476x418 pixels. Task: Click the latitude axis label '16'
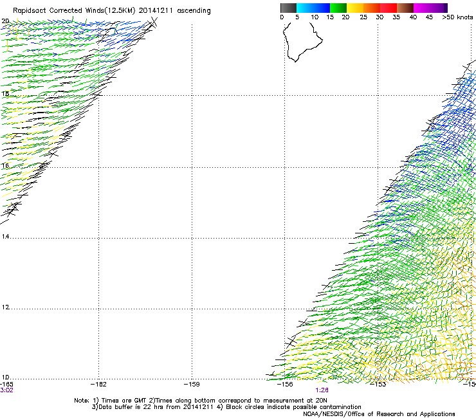(x=5, y=166)
